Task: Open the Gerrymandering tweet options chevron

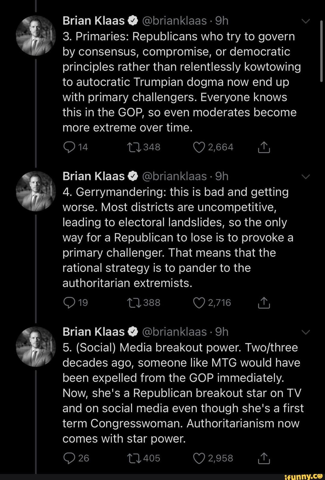Action: (x=305, y=177)
